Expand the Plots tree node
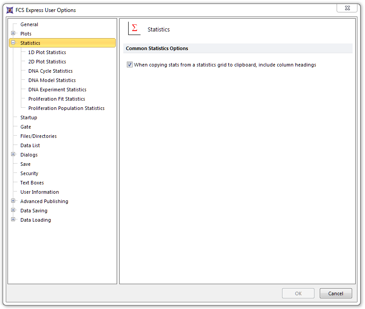This screenshot has width=365, height=309. (x=13, y=34)
